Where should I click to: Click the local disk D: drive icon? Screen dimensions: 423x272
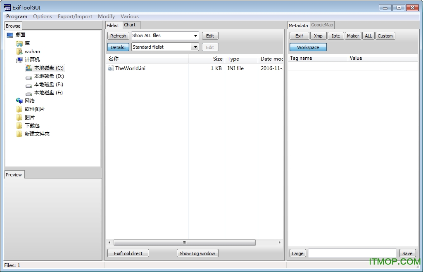pyautogui.click(x=29, y=77)
